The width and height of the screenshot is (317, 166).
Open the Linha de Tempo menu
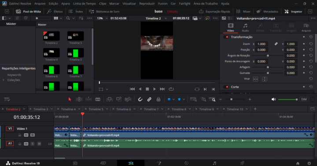84,4
